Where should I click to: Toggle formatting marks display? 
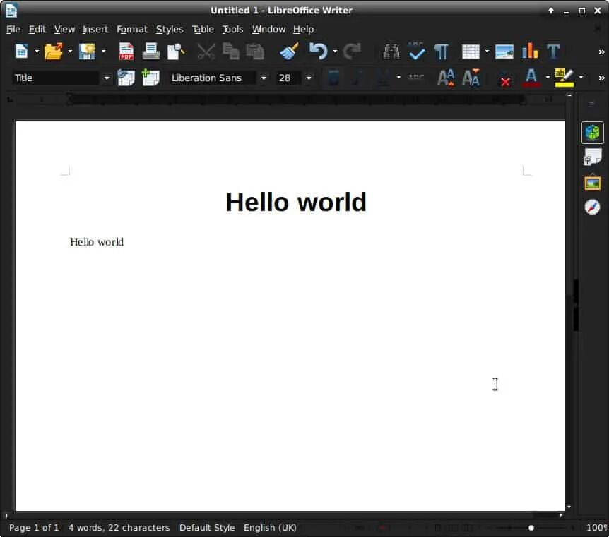[442, 51]
